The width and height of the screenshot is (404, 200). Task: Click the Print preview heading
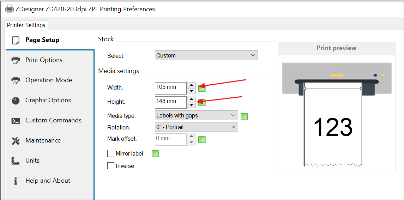point(337,48)
